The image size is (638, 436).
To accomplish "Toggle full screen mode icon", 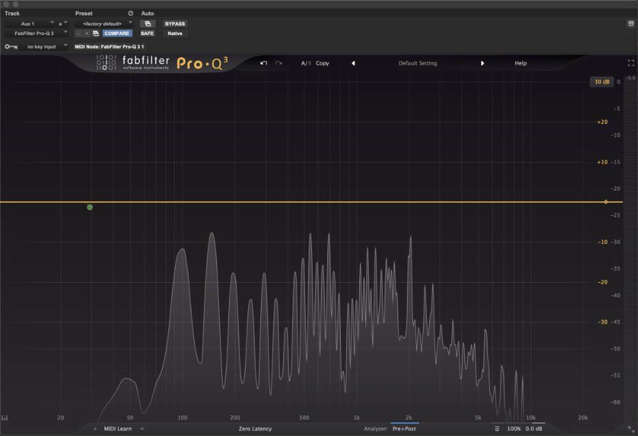I will [x=631, y=63].
